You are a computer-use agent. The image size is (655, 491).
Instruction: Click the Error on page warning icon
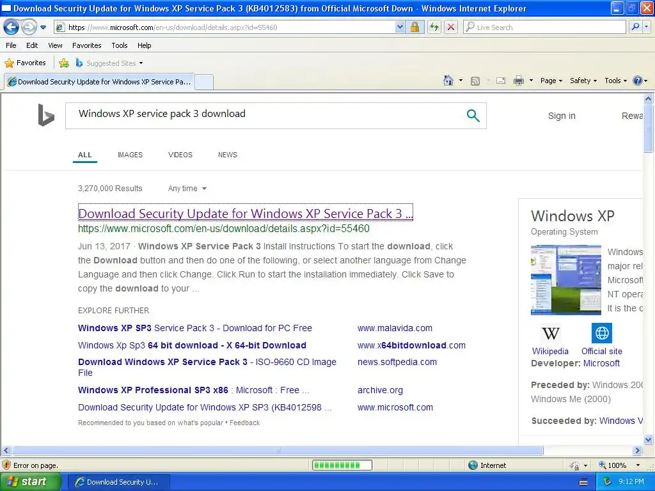(6, 465)
